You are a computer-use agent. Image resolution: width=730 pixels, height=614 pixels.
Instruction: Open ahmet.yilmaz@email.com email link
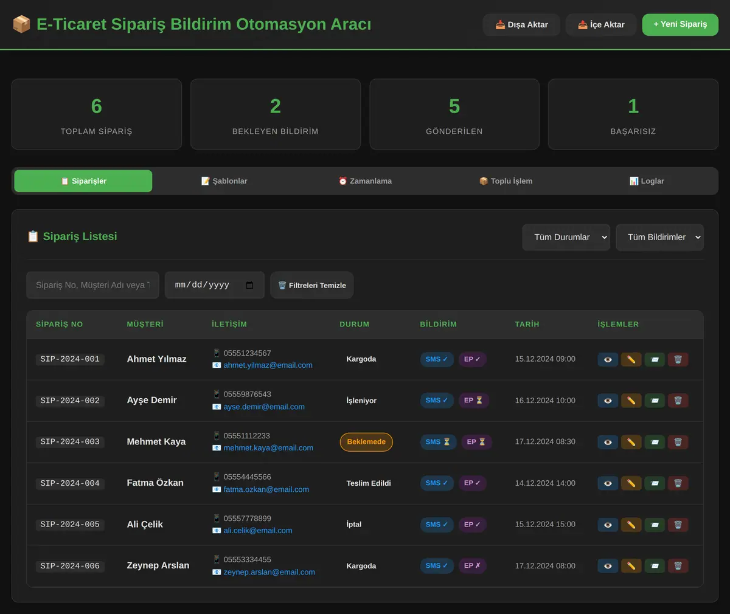click(268, 365)
